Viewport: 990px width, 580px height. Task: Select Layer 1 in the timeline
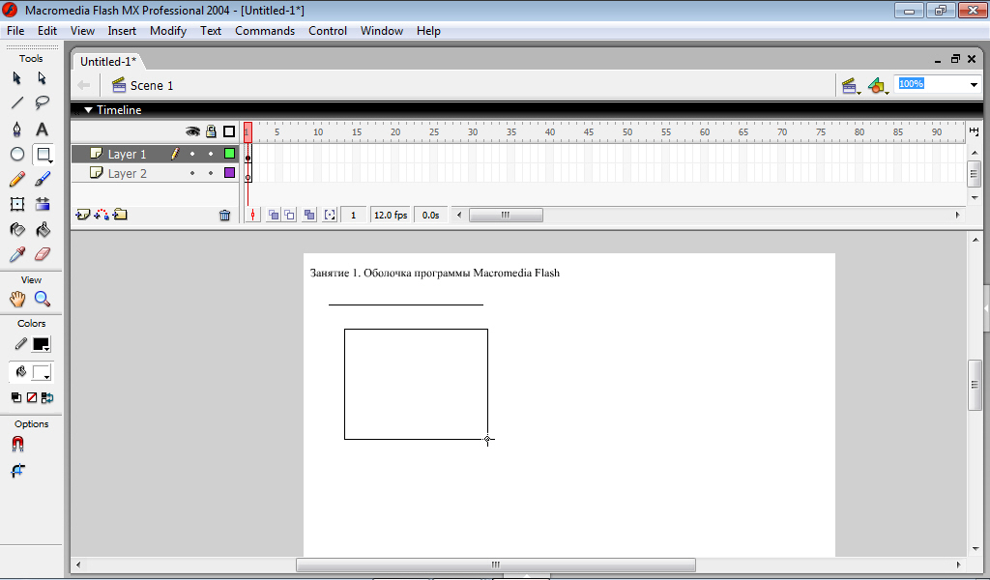(127, 154)
